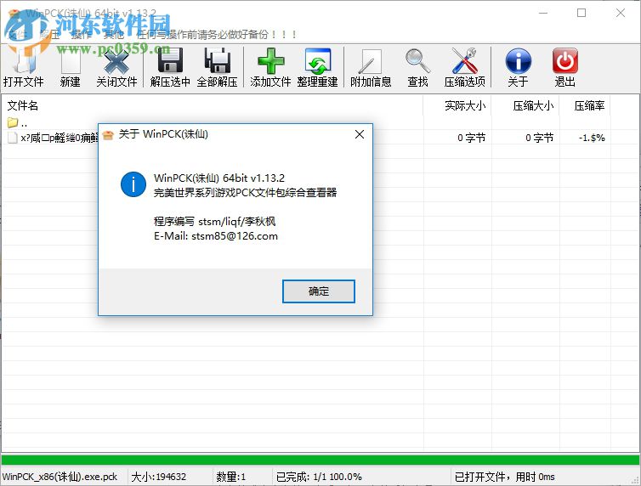Click the author line 程序编写 stsm/liqf/李秋枫
This screenshot has height=486, width=641.
pyautogui.click(x=214, y=222)
